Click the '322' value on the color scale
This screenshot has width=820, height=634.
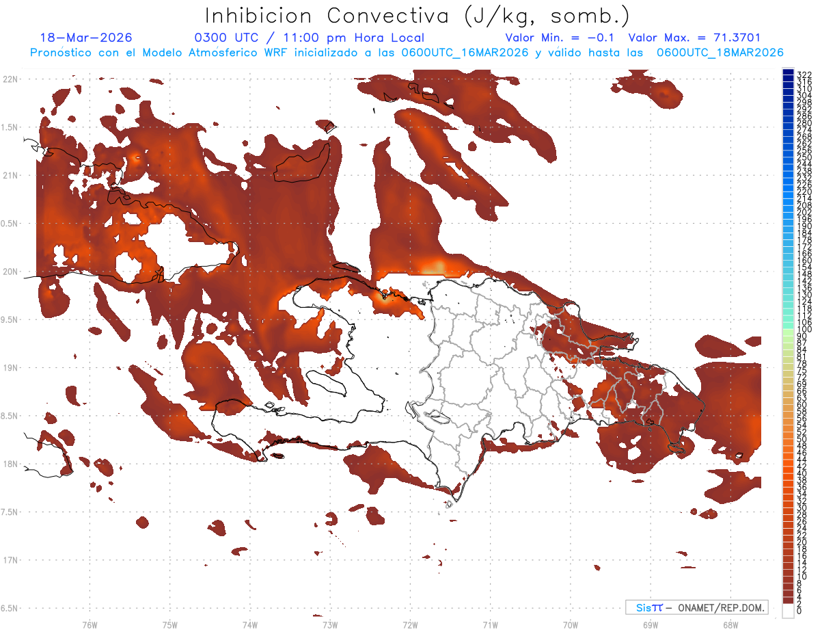click(804, 74)
